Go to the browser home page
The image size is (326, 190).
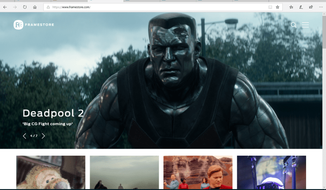(x=35, y=7)
